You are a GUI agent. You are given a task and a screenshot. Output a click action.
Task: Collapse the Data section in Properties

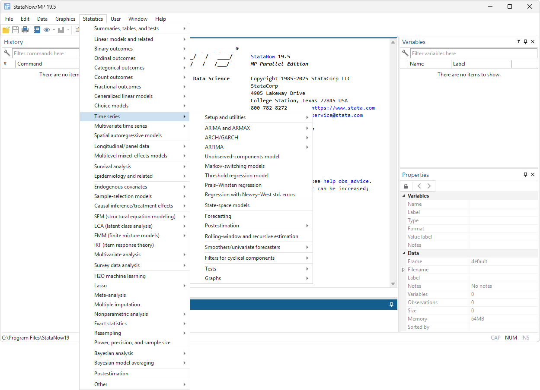pos(404,253)
